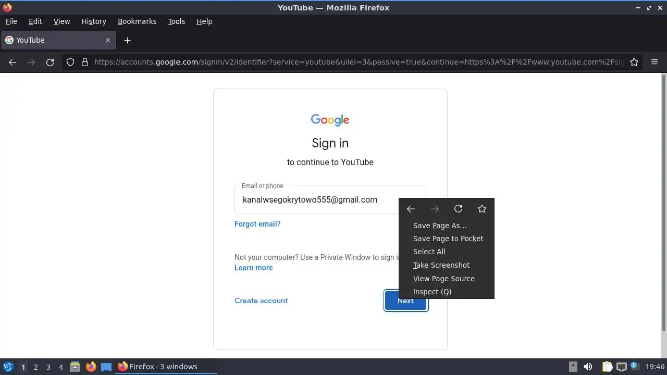Switch to workspace 1 in taskbar
The height and width of the screenshot is (375, 667).
23,367
